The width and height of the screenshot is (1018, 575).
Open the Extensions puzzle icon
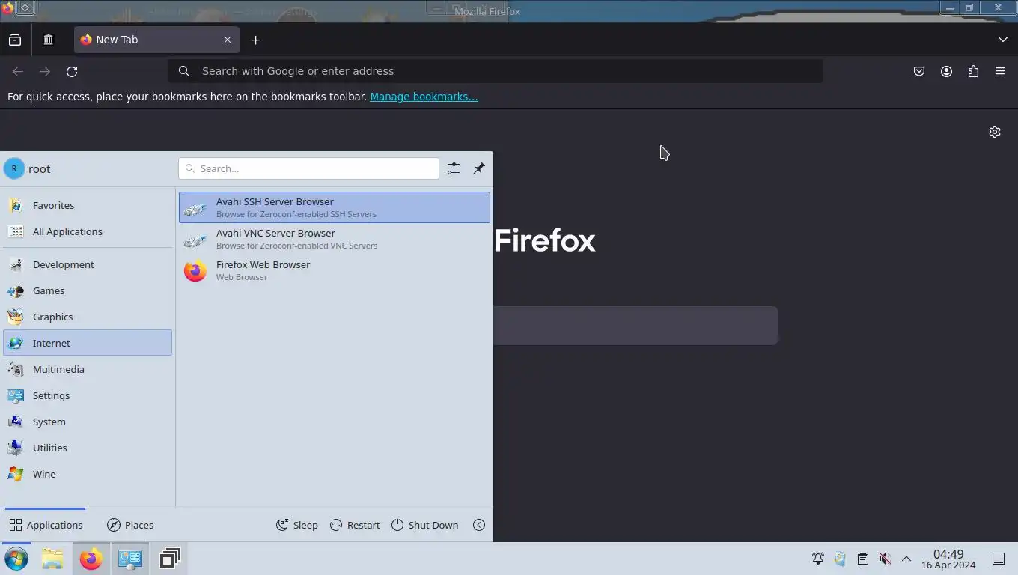[973, 71]
